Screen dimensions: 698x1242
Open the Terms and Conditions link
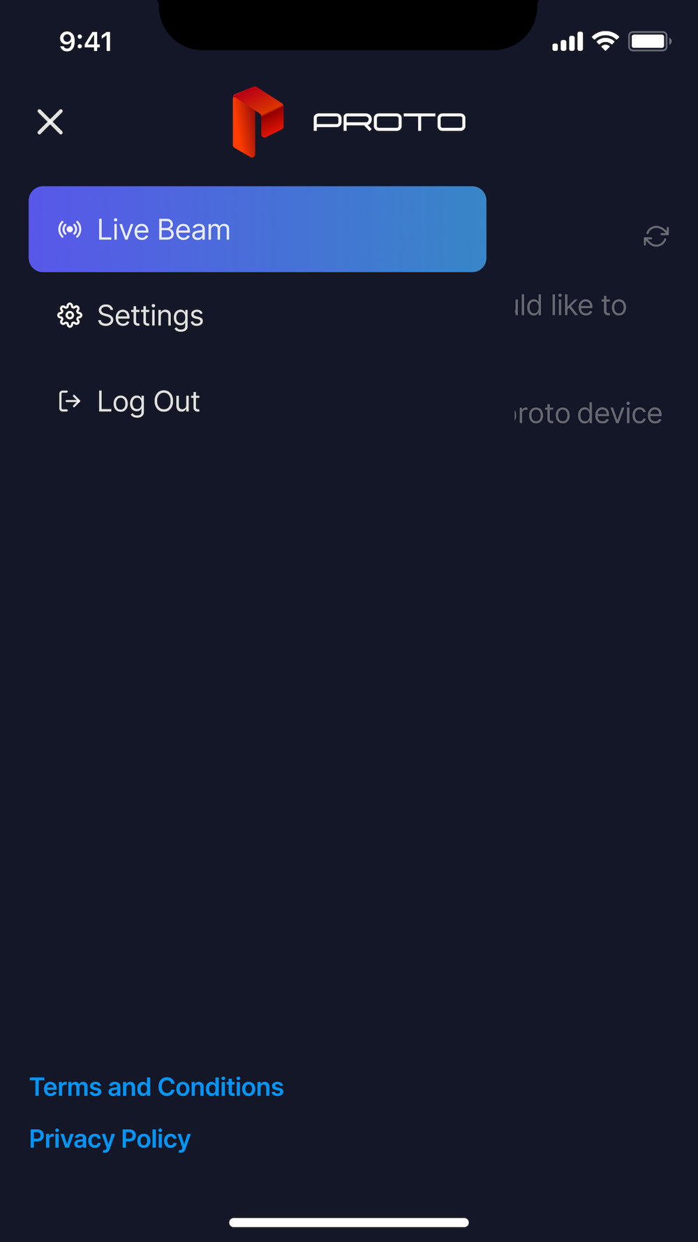click(156, 1087)
